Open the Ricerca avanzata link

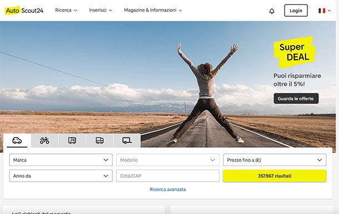pos(168,189)
